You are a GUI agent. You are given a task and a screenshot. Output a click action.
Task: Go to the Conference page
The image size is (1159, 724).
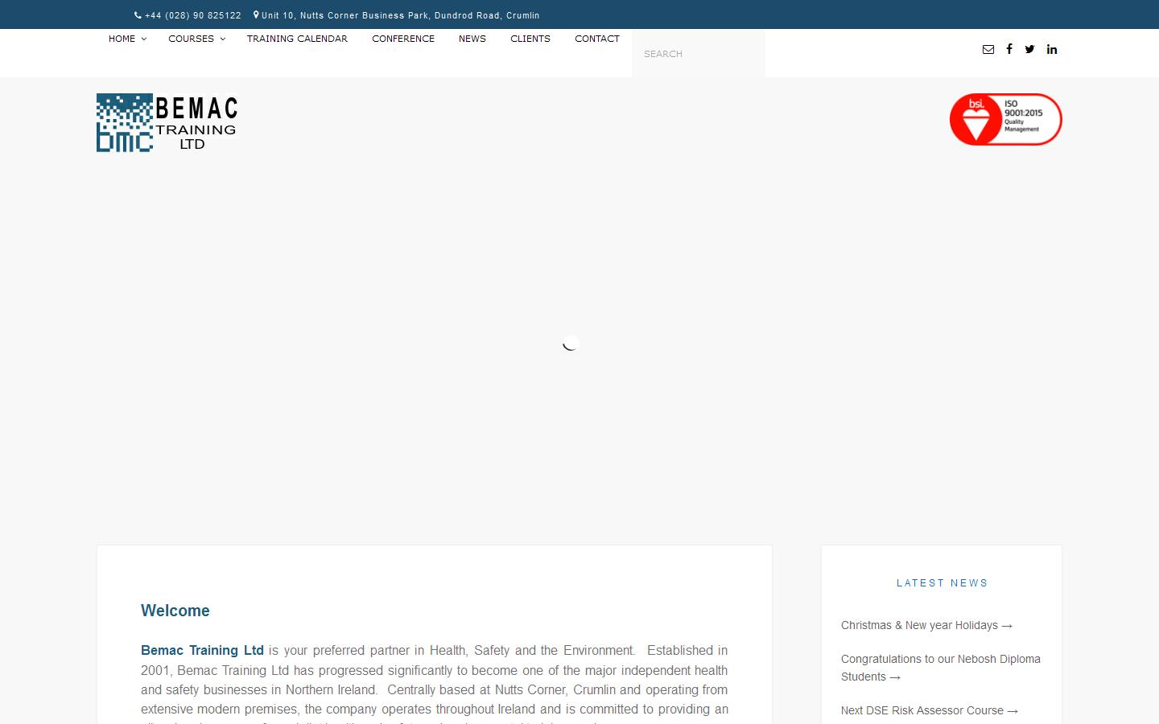pos(403,39)
